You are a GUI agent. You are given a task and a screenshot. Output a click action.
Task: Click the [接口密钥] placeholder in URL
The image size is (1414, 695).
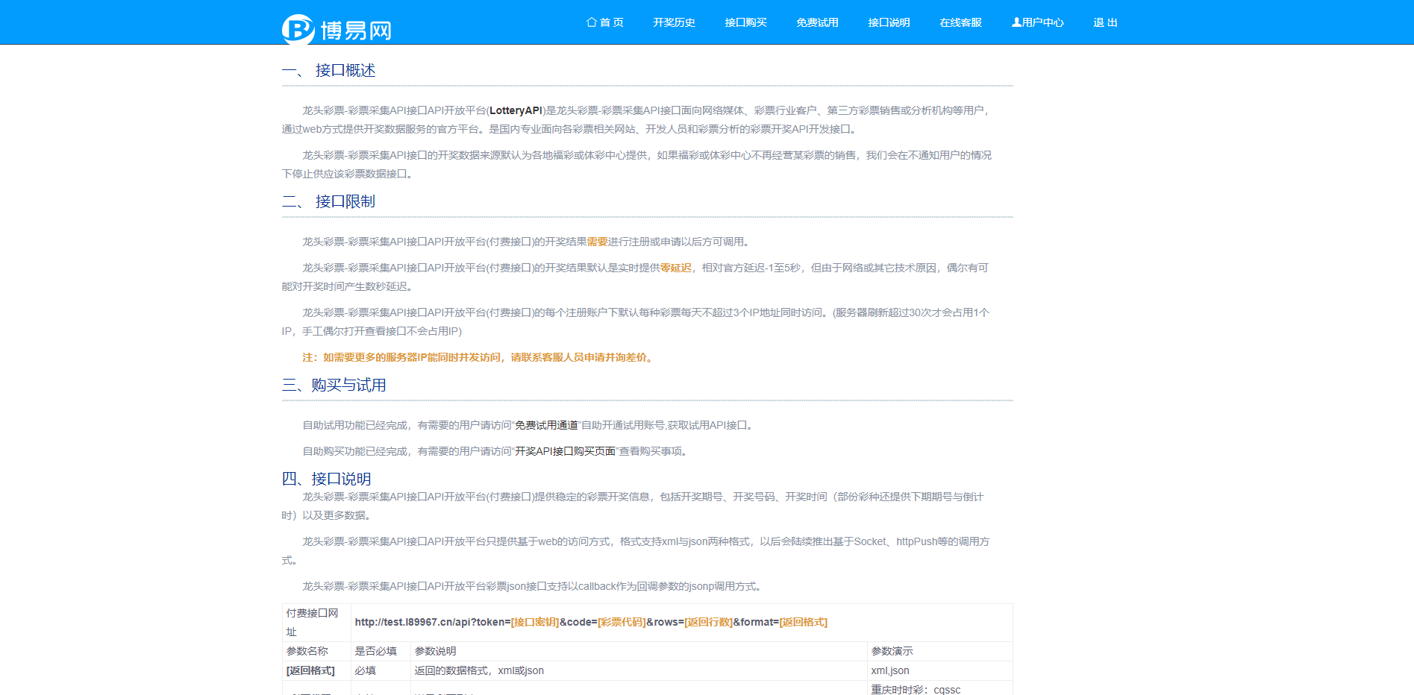coord(535,622)
